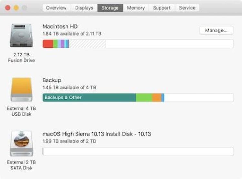Viewport: 242px width, 179px height.
Task: Open the Displays tab
Action: click(84, 8)
